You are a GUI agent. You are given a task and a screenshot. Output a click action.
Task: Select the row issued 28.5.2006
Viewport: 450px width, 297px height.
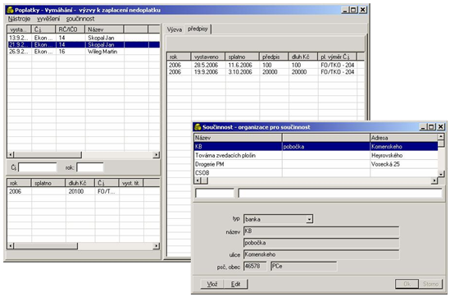(x=266, y=65)
